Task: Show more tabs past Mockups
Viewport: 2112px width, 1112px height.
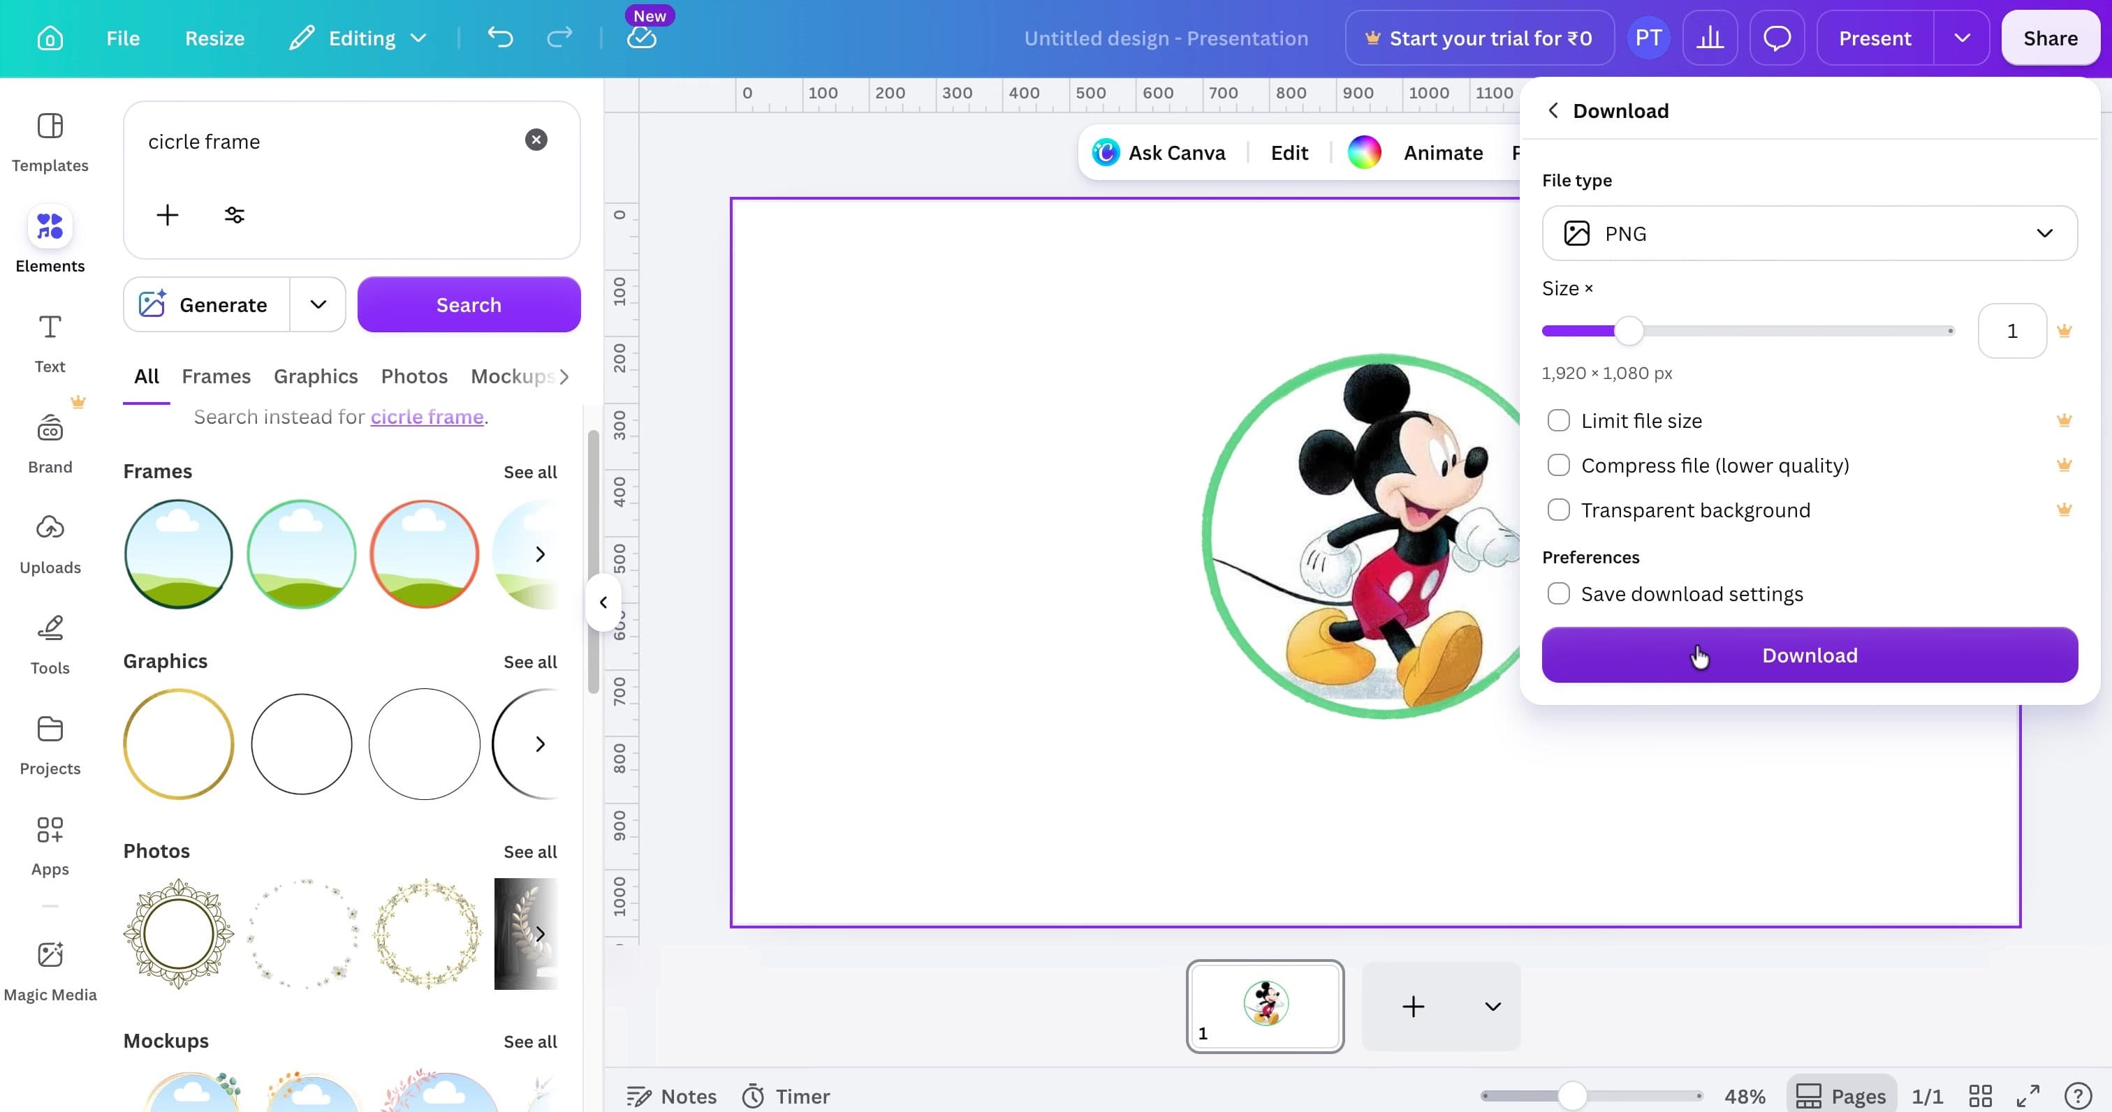Action: (x=564, y=377)
